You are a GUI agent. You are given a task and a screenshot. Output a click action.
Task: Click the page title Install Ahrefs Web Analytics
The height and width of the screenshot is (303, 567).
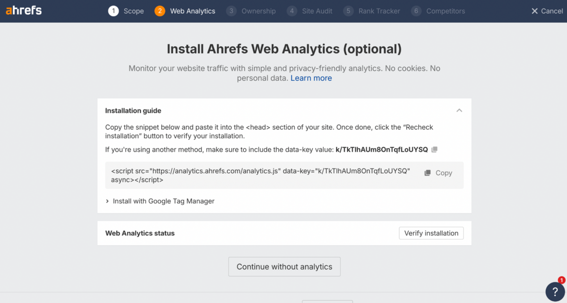(284, 49)
